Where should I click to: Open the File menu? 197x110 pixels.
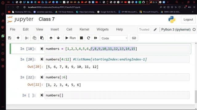click(13, 29)
